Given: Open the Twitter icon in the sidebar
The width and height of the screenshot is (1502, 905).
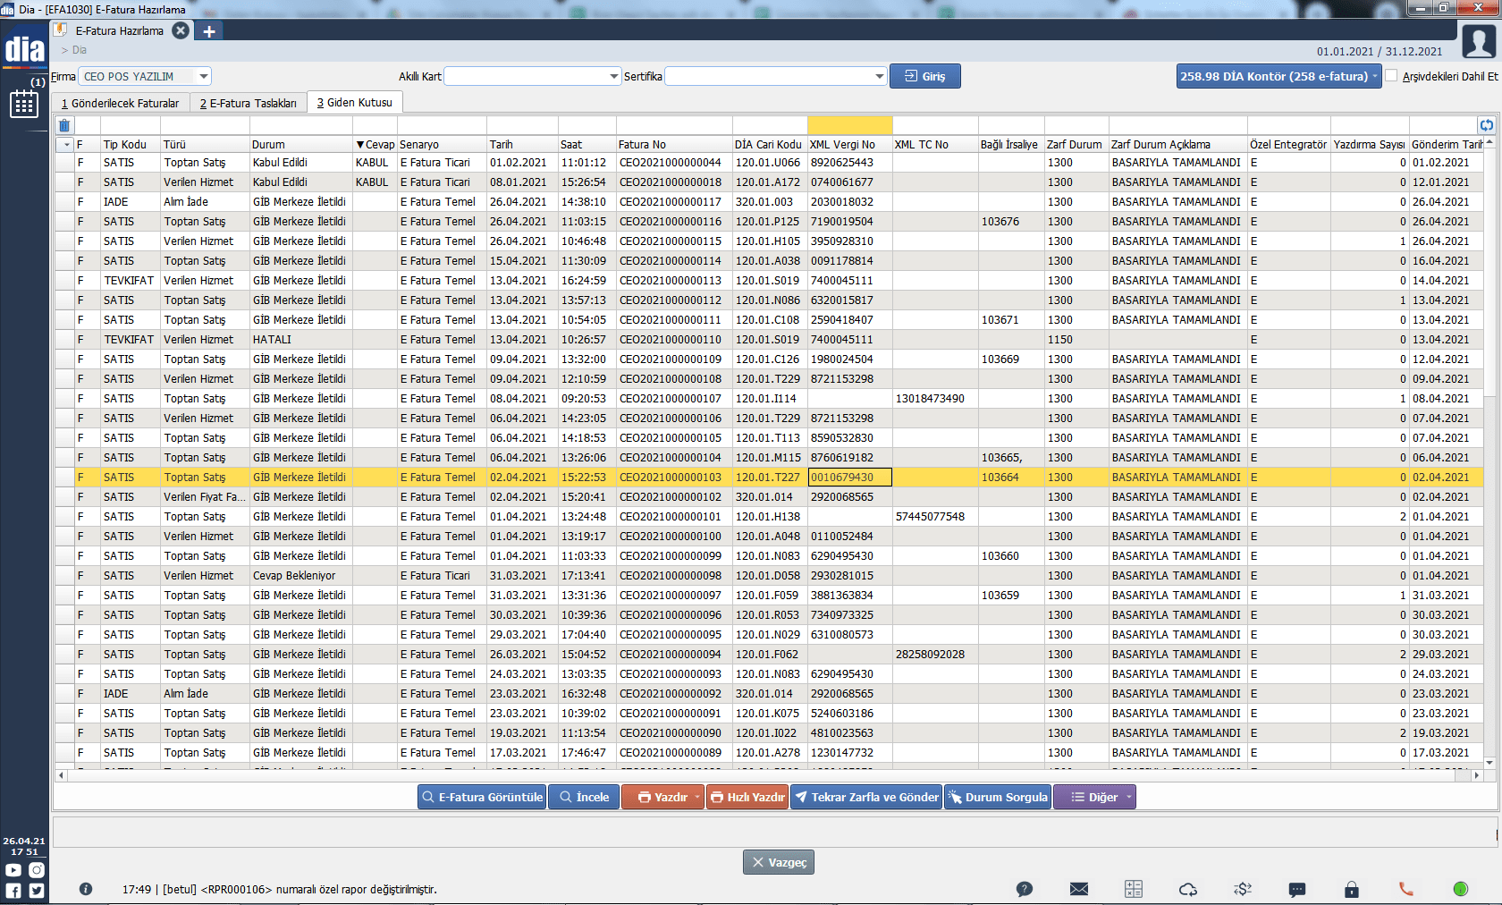Looking at the screenshot, I should tap(36, 891).
